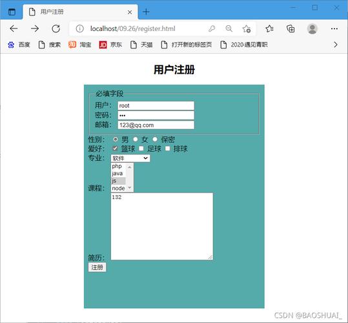Image resolution: width=348 pixels, height=323 pixels.
Task: Reload the register.html page
Action: [x=56, y=28]
